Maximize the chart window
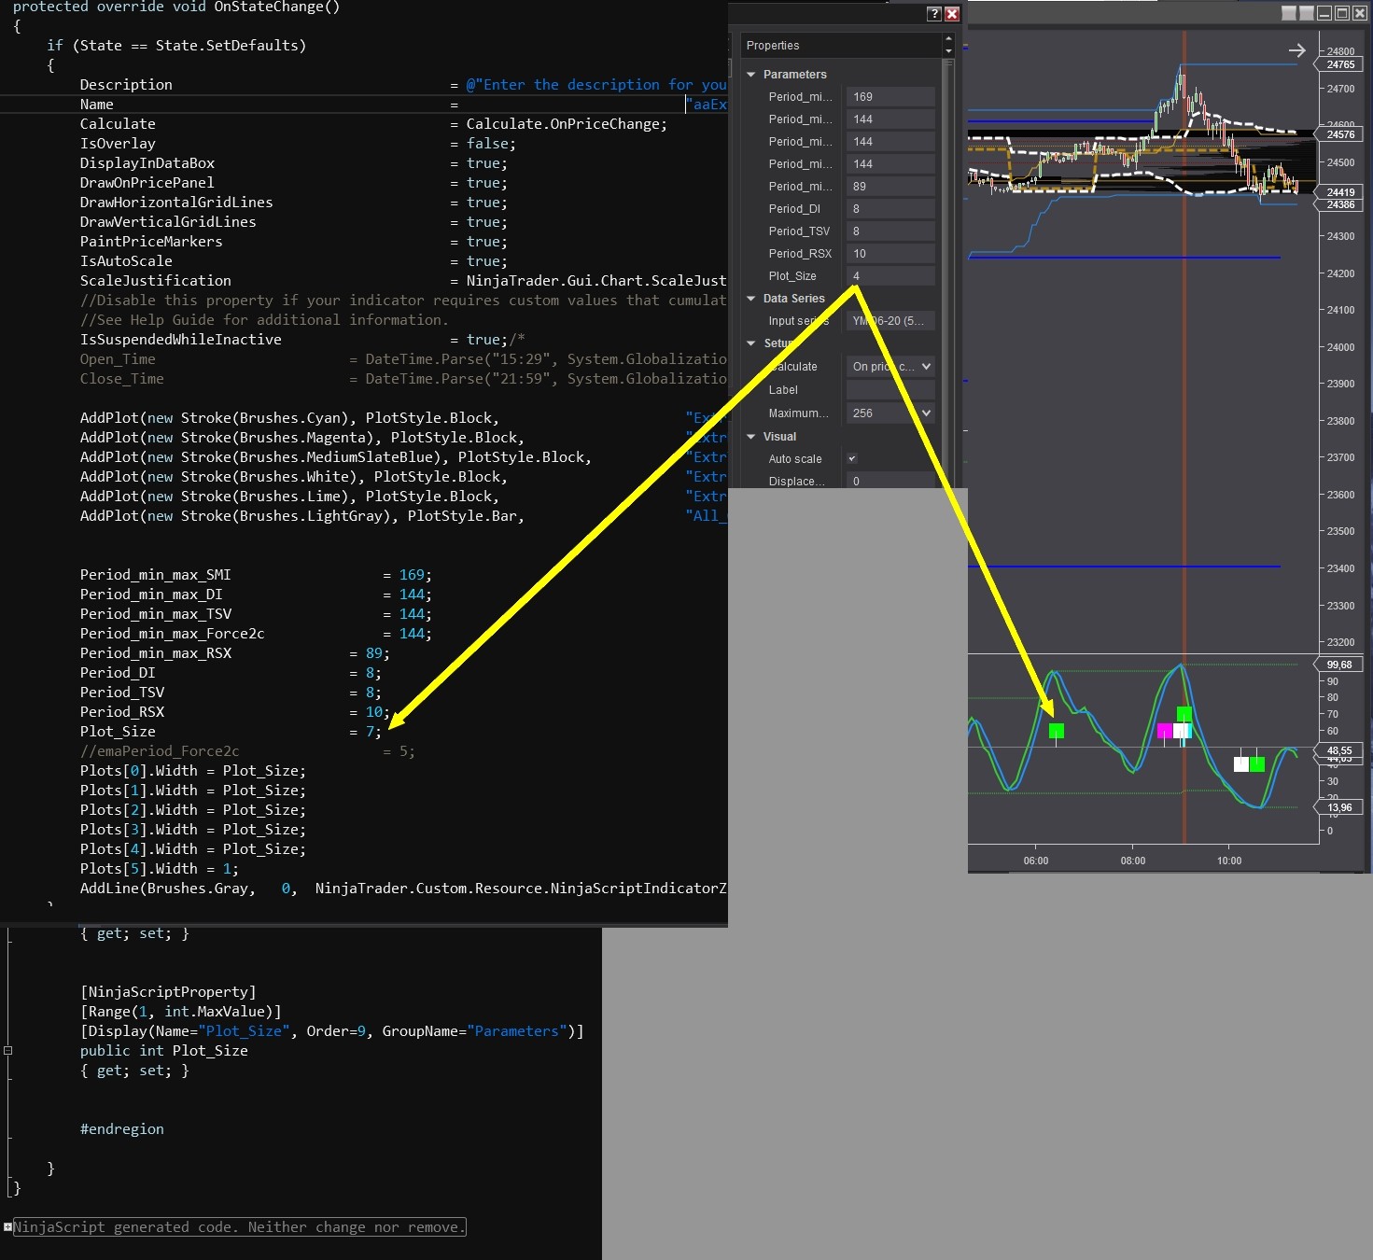The width and height of the screenshot is (1373, 1260). coord(1342,13)
